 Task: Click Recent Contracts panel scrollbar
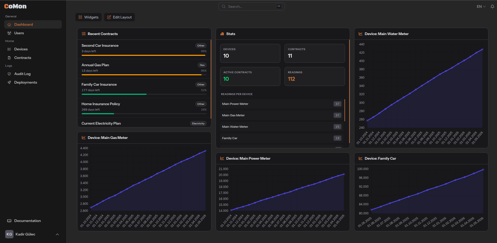tap(211, 79)
